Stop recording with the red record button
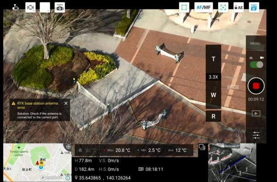277x182 pixels. (256, 86)
